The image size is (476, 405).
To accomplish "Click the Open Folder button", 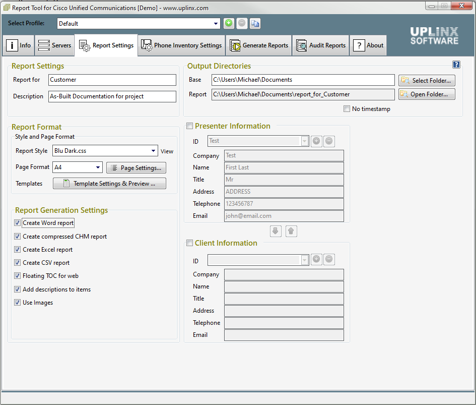I will 427,94.
